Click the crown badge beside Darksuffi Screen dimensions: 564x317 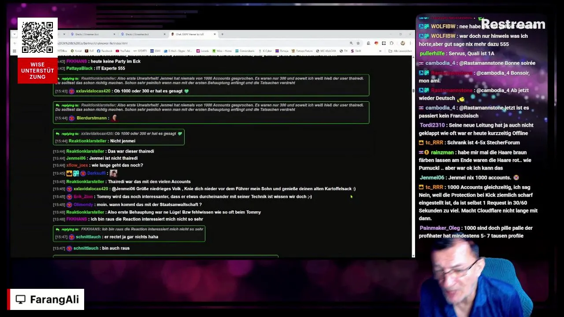coord(69,173)
